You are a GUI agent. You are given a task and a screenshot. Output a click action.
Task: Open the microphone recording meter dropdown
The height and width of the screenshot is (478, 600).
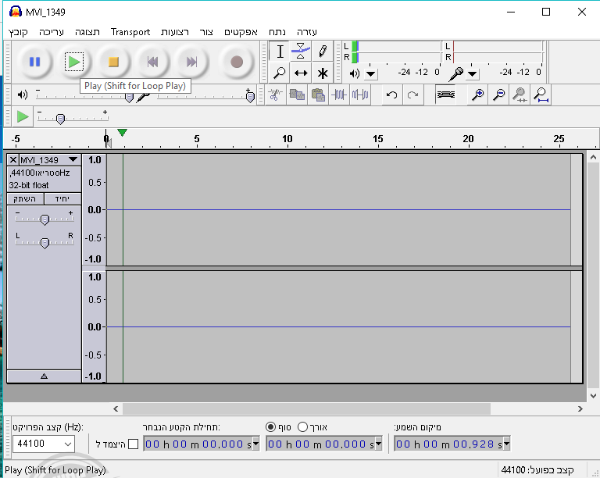[x=473, y=74]
